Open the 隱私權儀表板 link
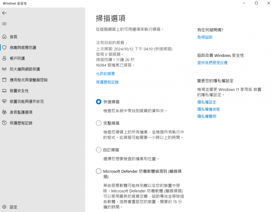The width and height of the screenshot is (273, 212). point(208,109)
